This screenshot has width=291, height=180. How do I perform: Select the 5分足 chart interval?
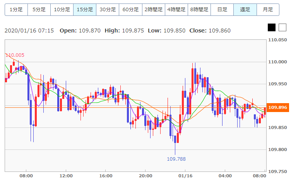click(x=39, y=10)
